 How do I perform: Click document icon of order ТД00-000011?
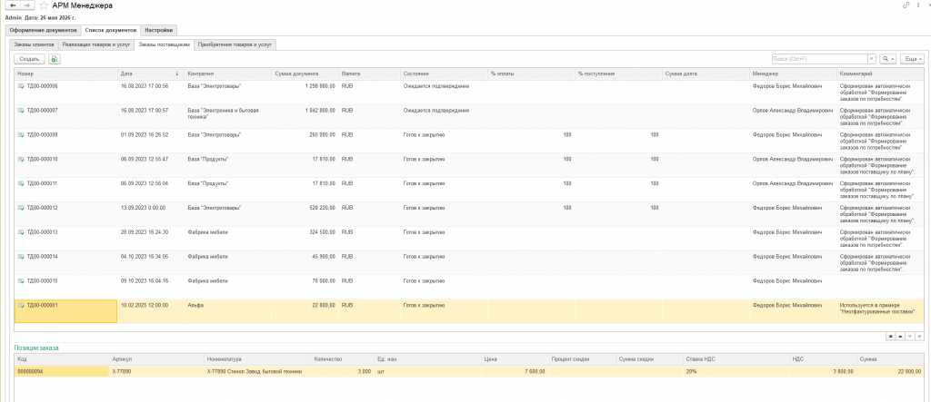click(x=21, y=183)
